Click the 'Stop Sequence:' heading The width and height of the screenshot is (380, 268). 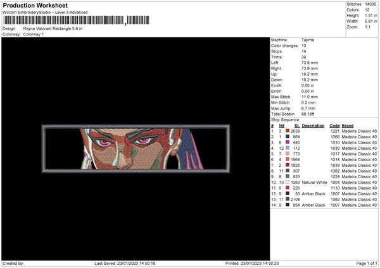click(286, 119)
